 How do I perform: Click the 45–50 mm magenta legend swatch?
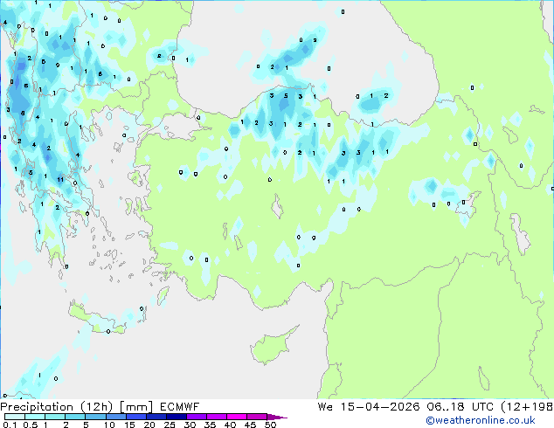(257, 417)
